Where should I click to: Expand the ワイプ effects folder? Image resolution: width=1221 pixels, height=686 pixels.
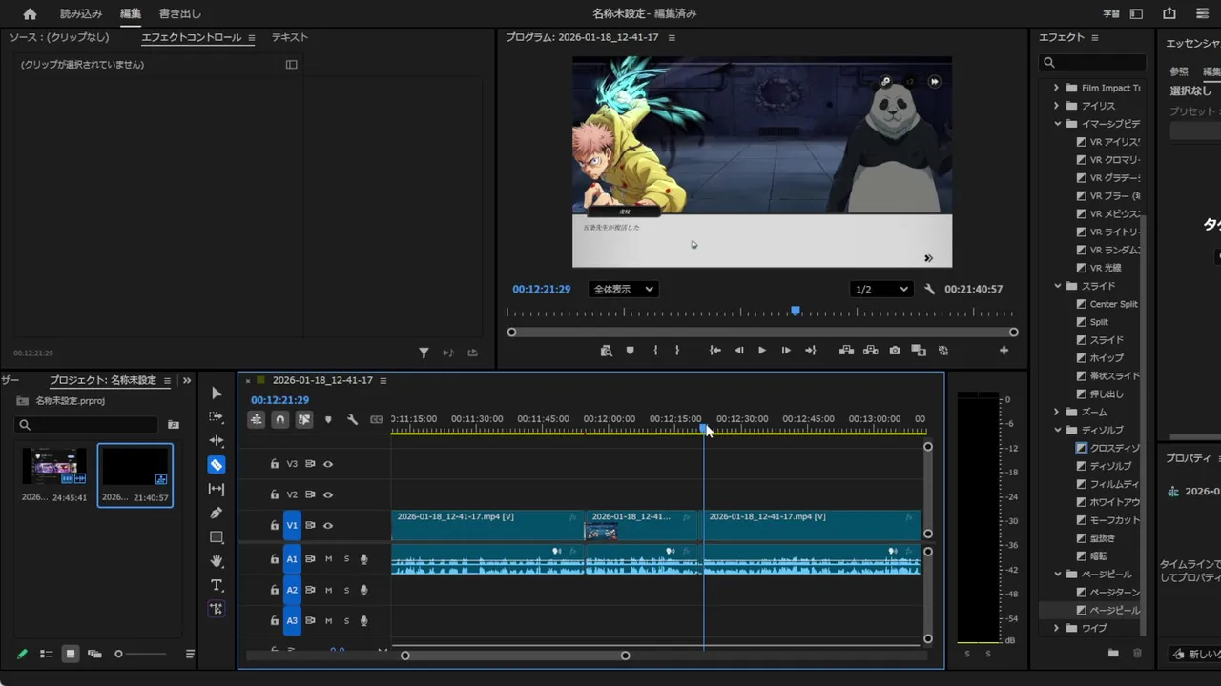tap(1056, 628)
